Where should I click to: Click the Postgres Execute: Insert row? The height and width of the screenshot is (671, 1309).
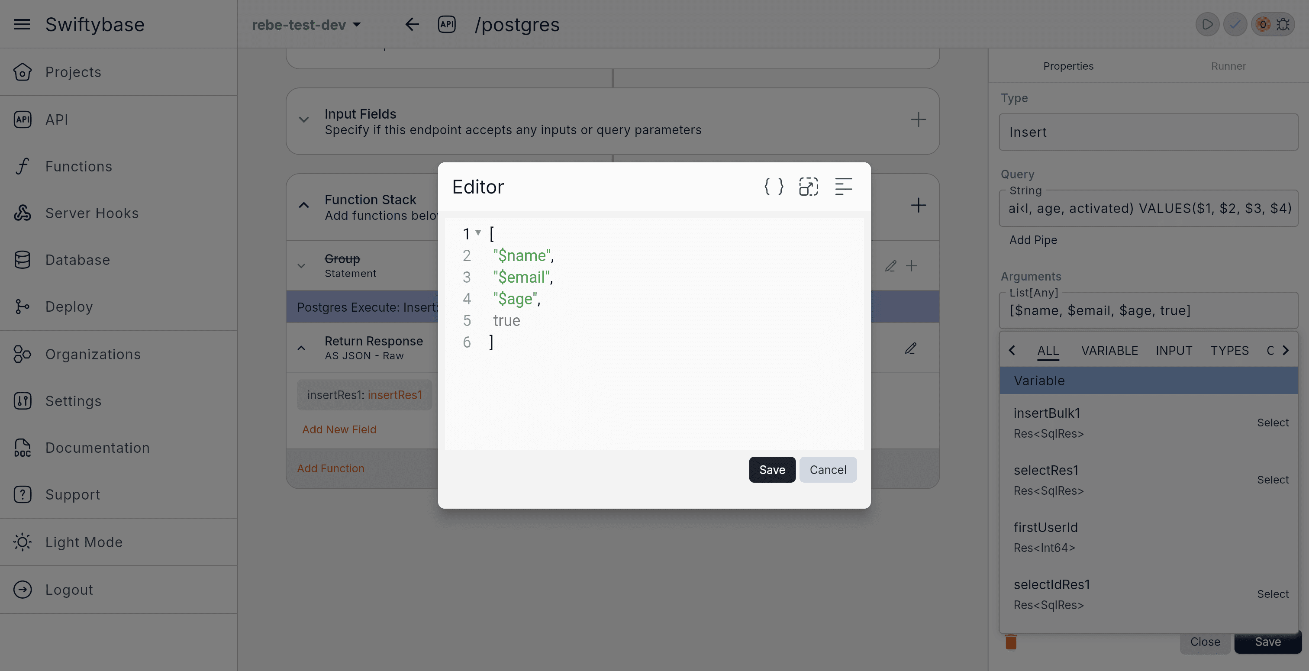[613, 307]
